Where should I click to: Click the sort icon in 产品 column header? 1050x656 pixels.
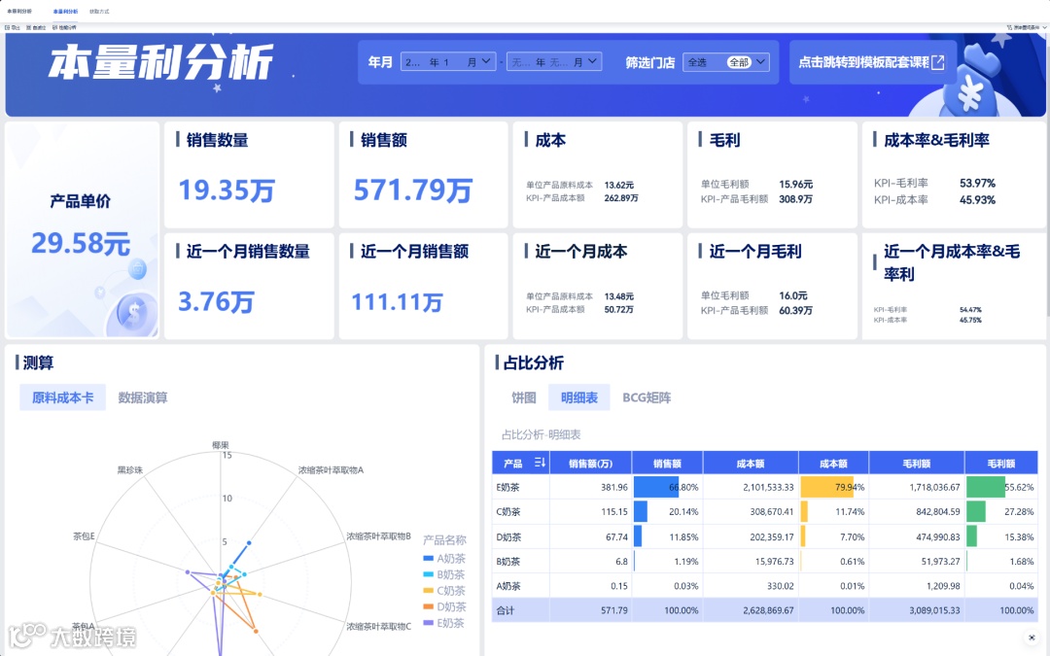coord(540,463)
